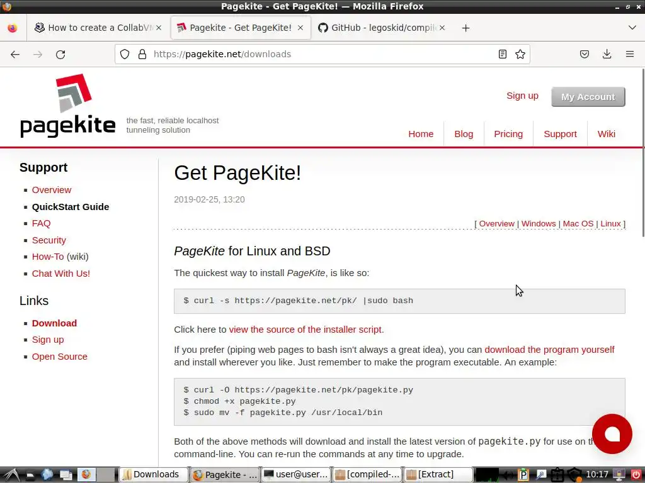Click the Download link under Links
Viewport: 645px width, 483px height.
tap(54, 323)
